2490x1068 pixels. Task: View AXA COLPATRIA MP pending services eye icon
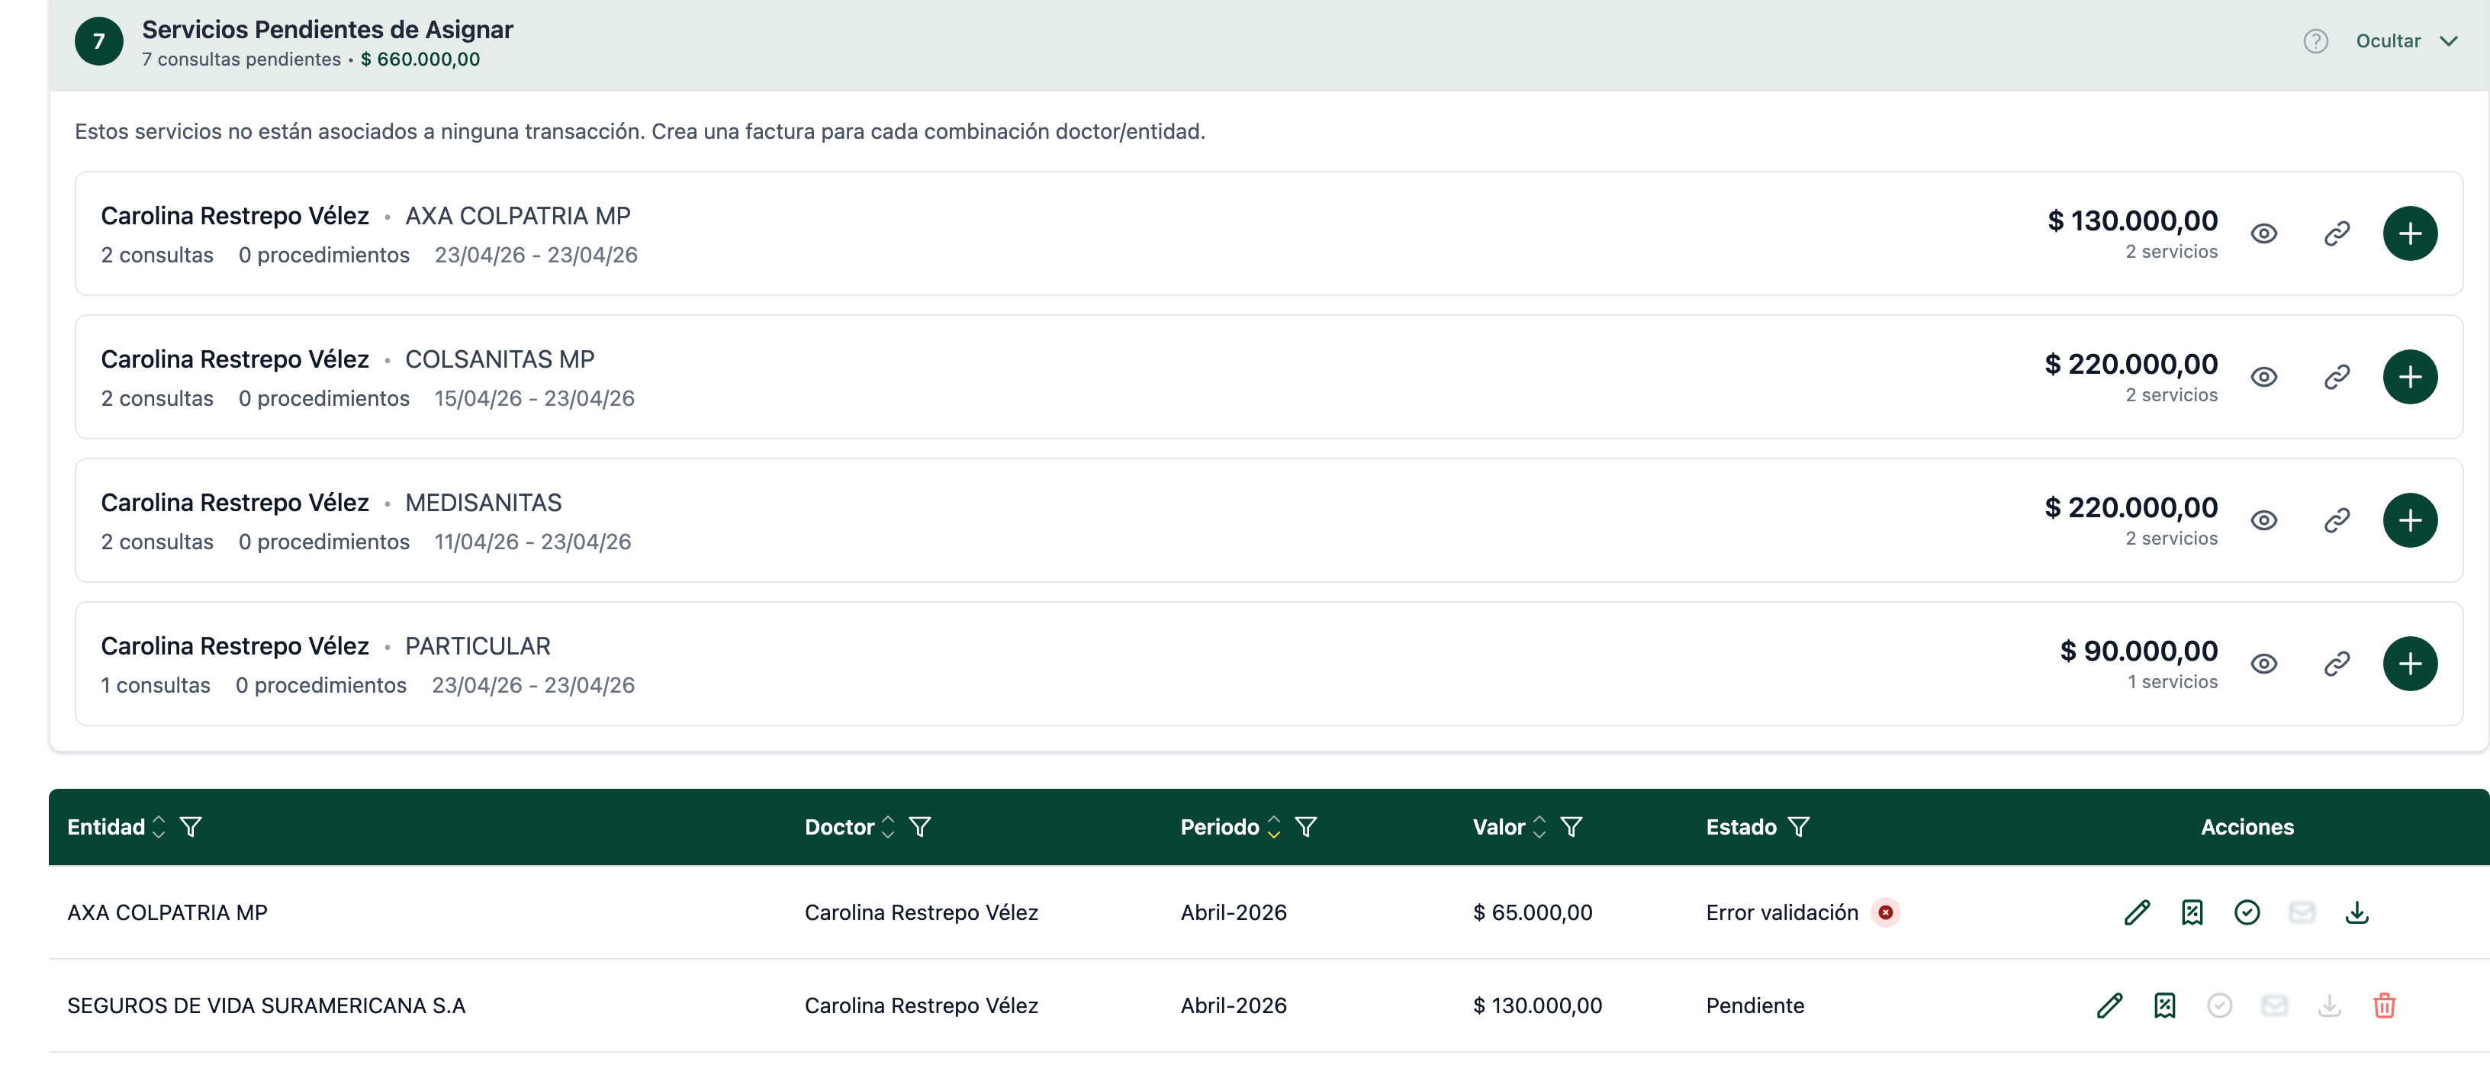coord(2264,234)
